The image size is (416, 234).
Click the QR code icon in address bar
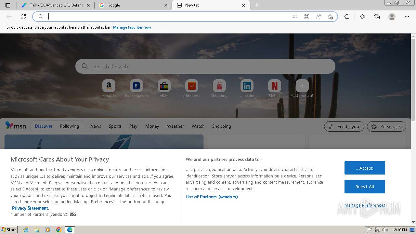[307, 17]
